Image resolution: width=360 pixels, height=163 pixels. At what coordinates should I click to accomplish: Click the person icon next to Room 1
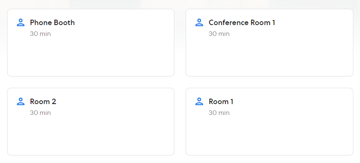[x=199, y=102]
